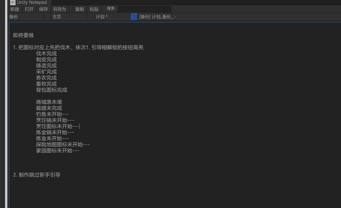This screenshot has width=341, height=208.
Task: Click the Unity Notepad window icon
Action: (x=13, y=3)
